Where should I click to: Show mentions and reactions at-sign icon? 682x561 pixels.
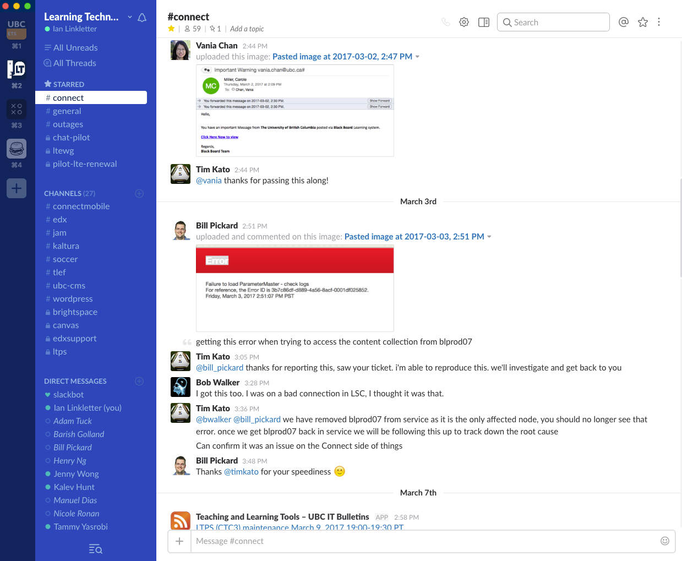click(623, 22)
